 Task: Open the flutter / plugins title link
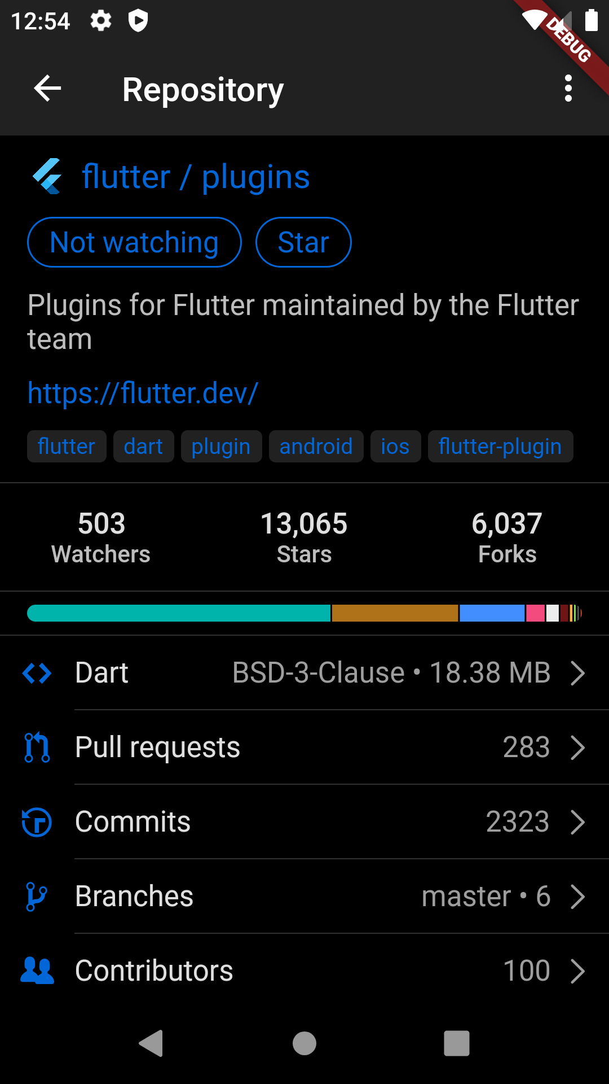[x=196, y=177]
